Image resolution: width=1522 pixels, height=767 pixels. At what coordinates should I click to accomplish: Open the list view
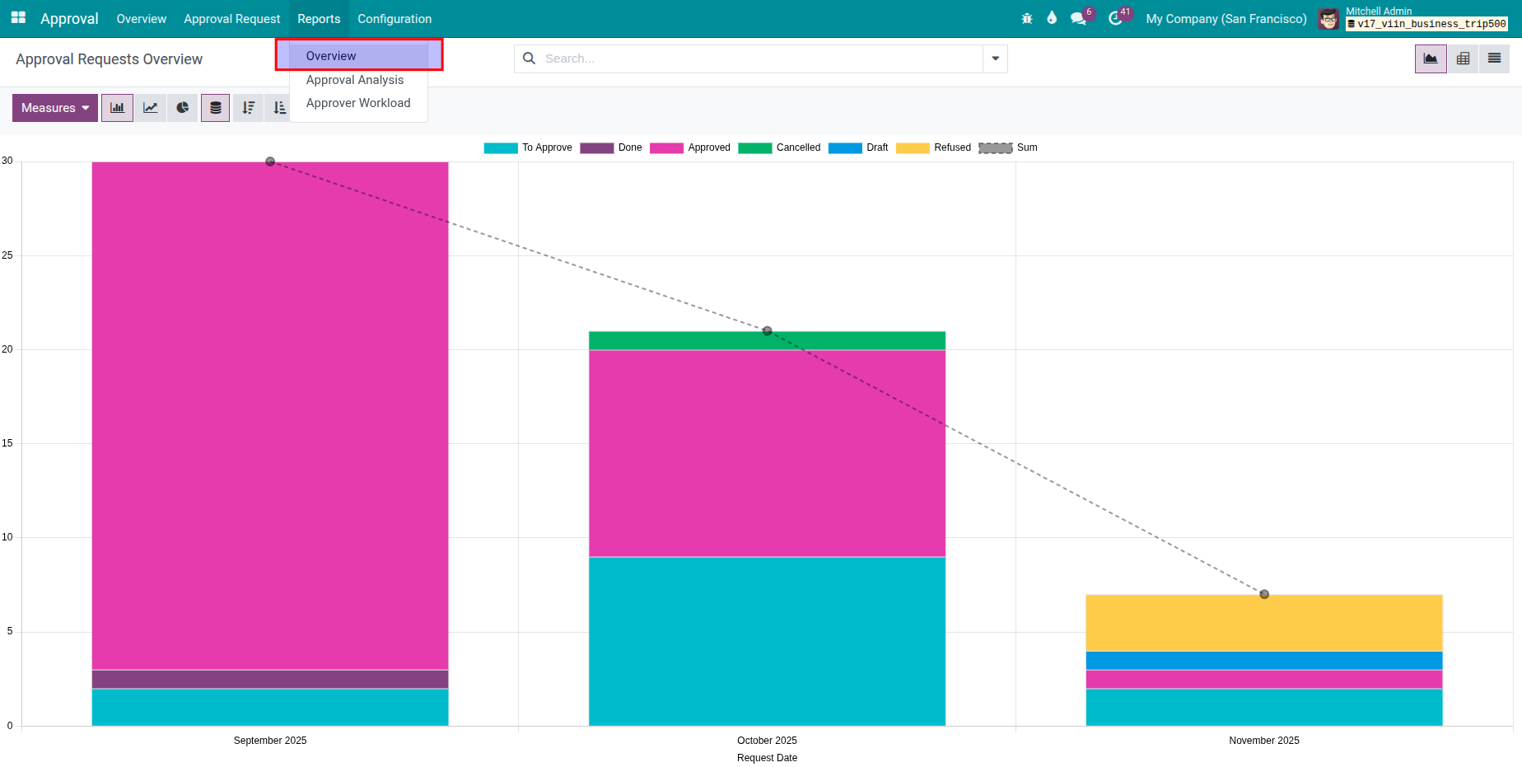pyautogui.click(x=1494, y=58)
